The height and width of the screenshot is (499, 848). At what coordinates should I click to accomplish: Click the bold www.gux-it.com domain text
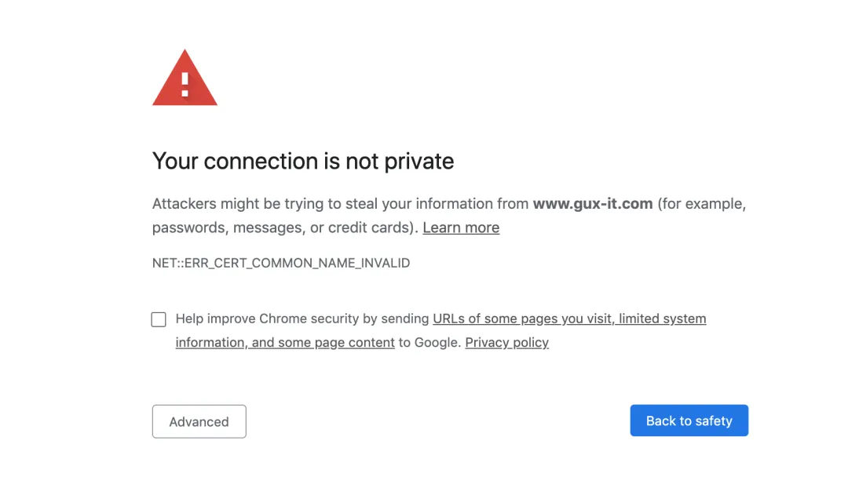(593, 204)
